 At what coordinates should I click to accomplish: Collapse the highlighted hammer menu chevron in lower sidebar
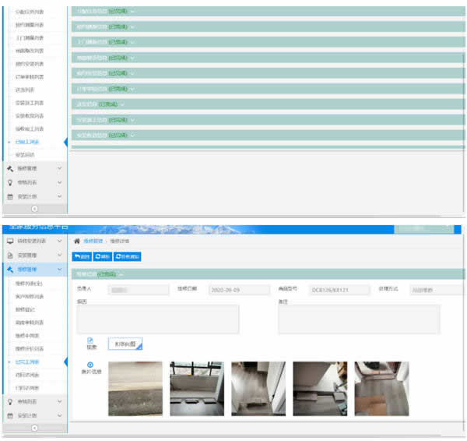point(60,270)
